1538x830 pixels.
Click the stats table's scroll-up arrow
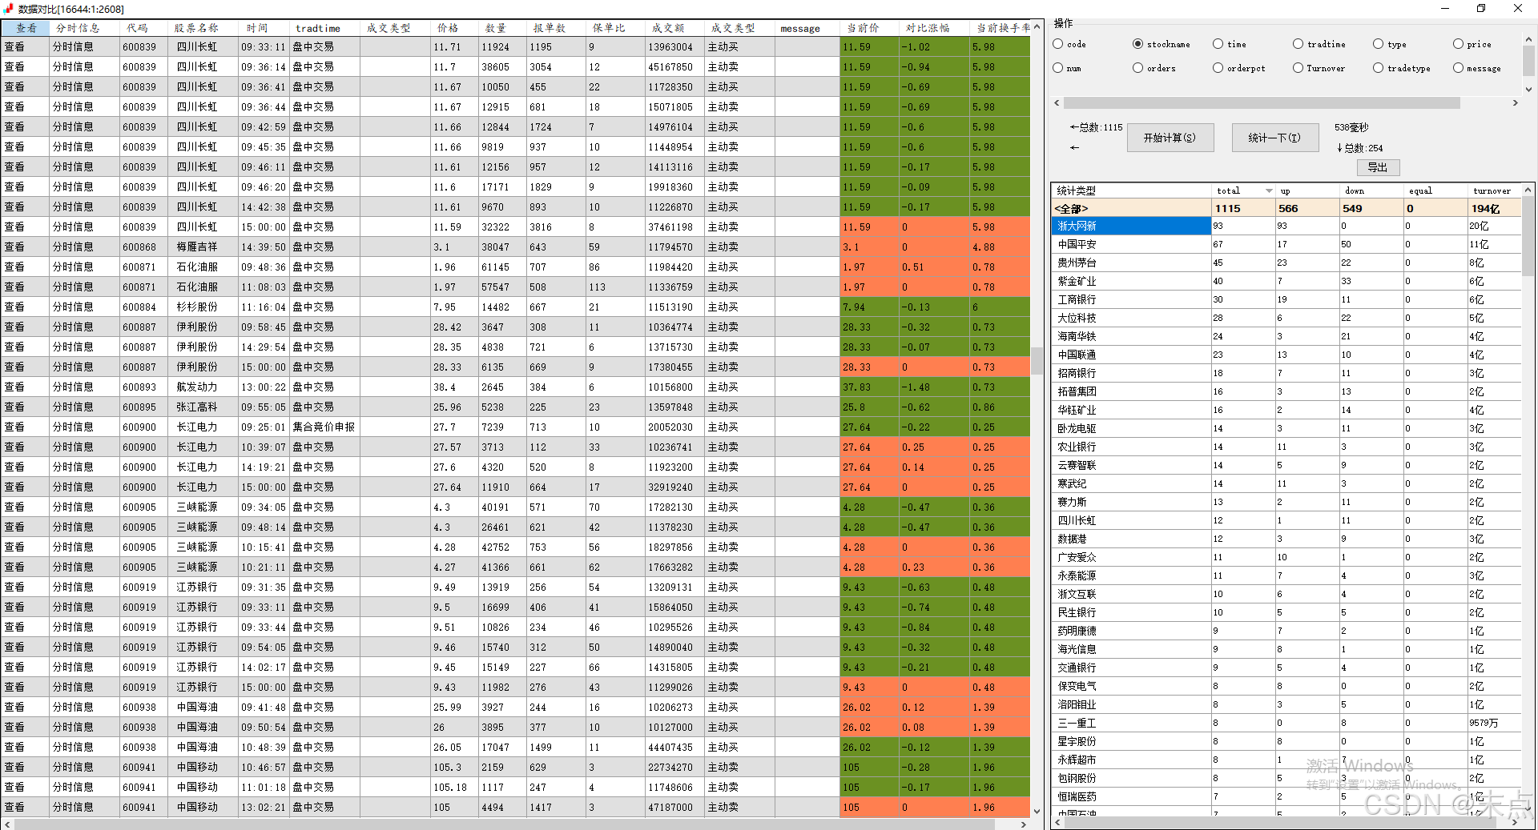[x=1528, y=190]
